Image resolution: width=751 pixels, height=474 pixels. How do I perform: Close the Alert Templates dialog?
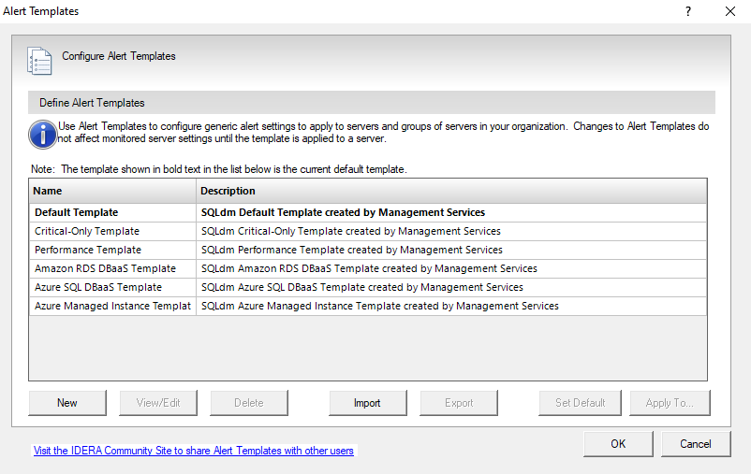[x=730, y=12]
